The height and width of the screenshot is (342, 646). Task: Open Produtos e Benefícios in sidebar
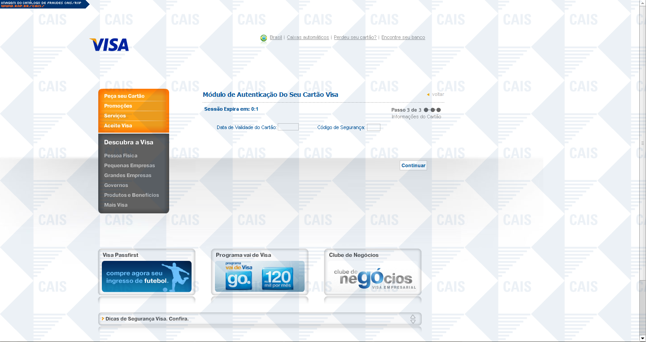point(131,195)
